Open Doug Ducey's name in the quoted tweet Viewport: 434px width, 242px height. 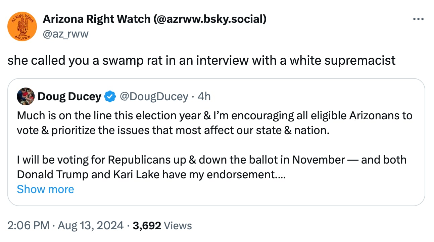click(69, 97)
